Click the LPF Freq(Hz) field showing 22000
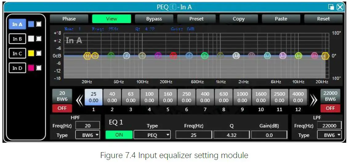Screen dimensions: 349x166 click(x=329, y=126)
